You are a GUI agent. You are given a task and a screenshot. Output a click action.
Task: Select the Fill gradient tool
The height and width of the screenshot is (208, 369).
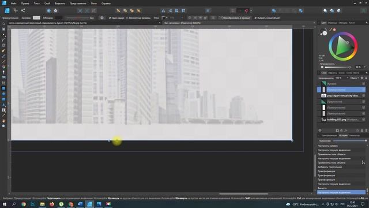(3, 67)
